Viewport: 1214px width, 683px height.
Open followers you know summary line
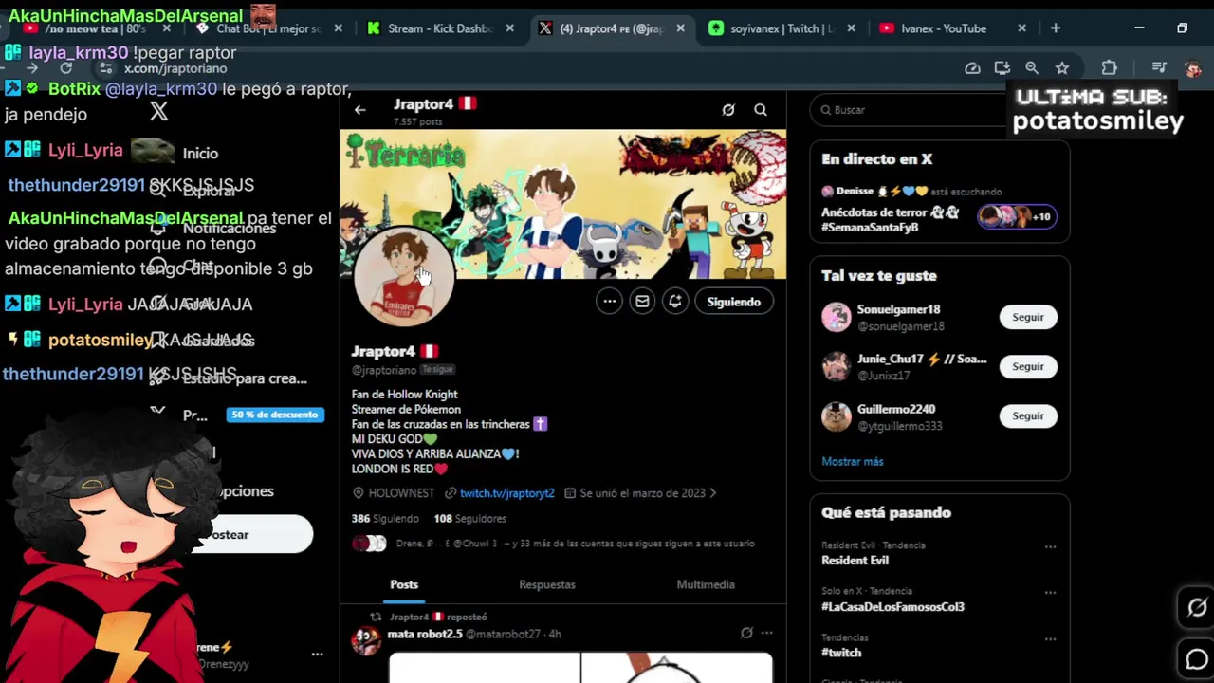[x=553, y=544]
